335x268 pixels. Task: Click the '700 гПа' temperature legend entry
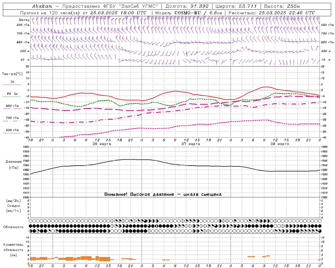point(12,118)
